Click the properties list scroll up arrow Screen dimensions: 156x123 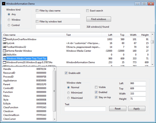(55, 69)
